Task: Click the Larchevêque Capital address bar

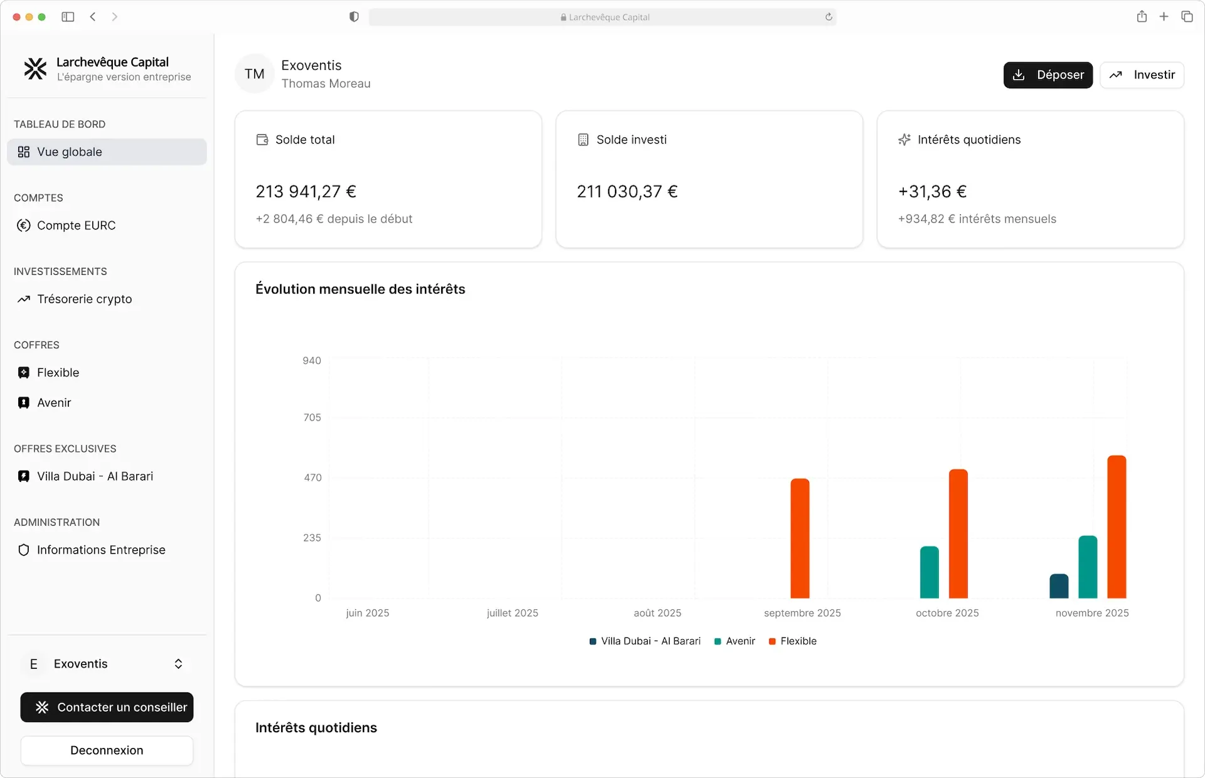Action: point(602,17)
